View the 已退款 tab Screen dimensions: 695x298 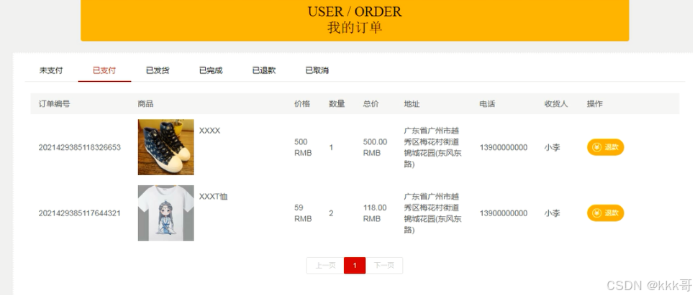point(264,70)
